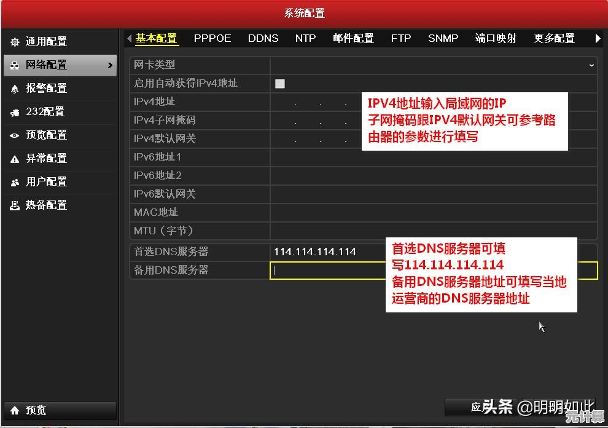The width and height of the screenshot is (608, 428).
Task: Open the 端口映射 tab
Action: (496, 38)
